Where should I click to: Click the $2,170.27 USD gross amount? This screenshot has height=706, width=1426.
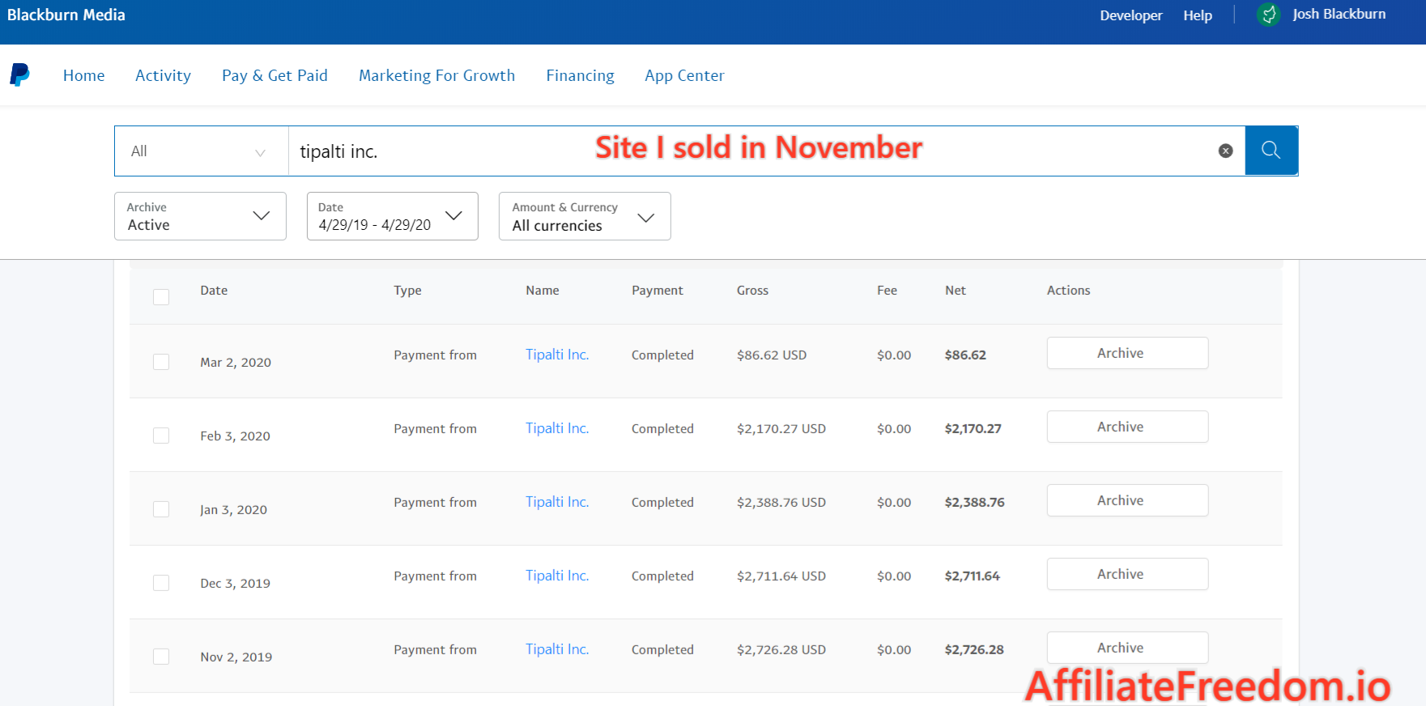pos(781,429)
